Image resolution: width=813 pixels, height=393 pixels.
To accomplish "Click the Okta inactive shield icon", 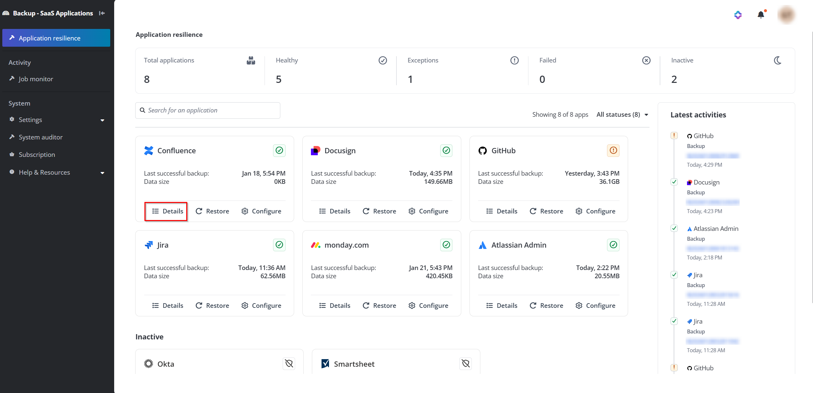I will [x=289, y=364].
